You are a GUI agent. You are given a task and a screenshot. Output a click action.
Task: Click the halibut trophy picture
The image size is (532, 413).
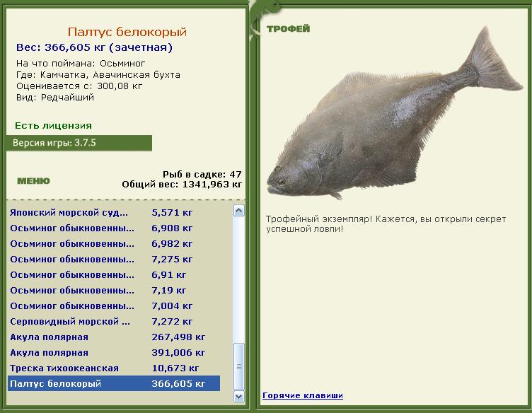click(x=395, y=113)
